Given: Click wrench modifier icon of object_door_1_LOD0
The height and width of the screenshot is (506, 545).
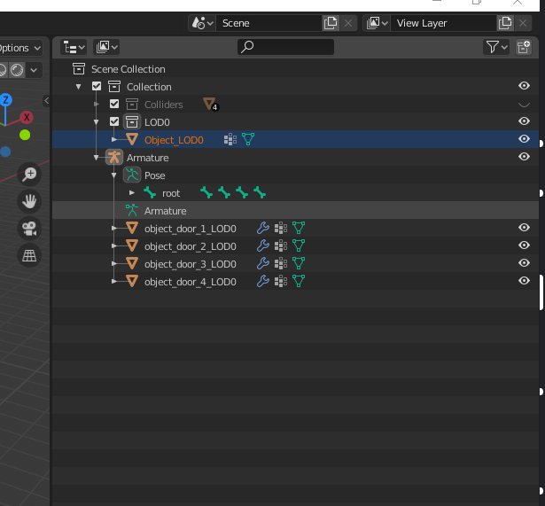Looking at the screenshot, I should click(263, 229).
